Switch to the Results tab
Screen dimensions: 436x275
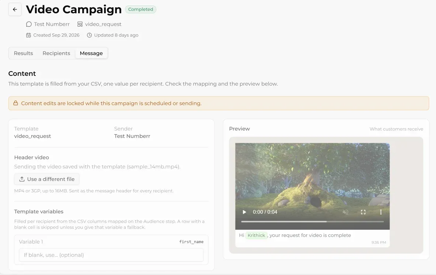23,53
